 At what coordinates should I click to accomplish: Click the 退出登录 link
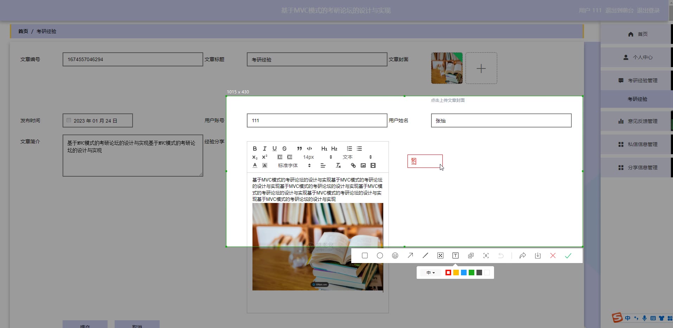648,11
